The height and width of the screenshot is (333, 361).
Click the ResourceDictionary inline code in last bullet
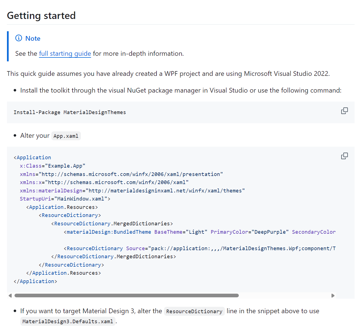(x=194, y=312)
